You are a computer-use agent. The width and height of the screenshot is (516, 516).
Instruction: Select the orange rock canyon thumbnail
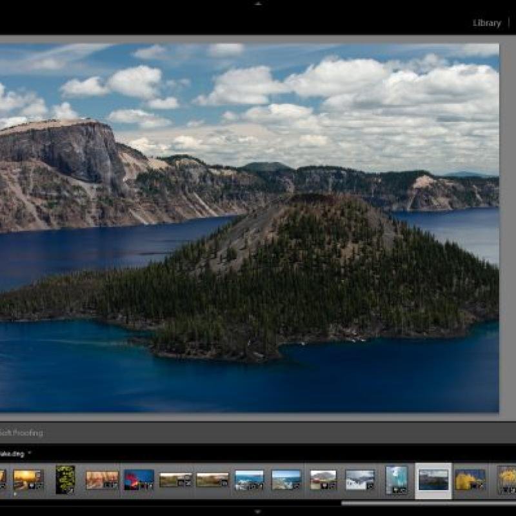(102, 480)
